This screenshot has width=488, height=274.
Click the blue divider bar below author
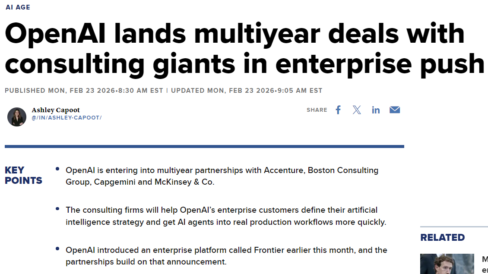(x=204, y=147)
